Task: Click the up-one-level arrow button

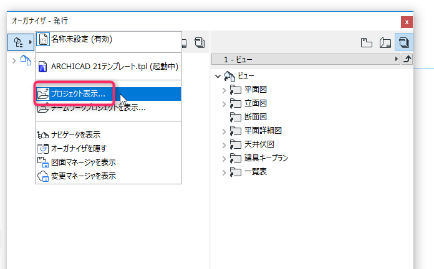Action: (x=407, y=59)
